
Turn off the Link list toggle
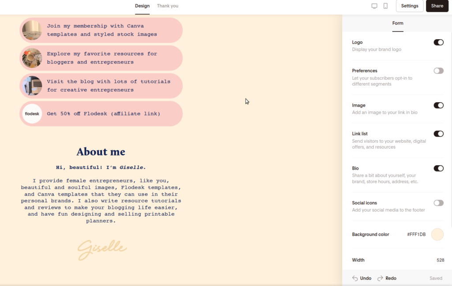438,134
